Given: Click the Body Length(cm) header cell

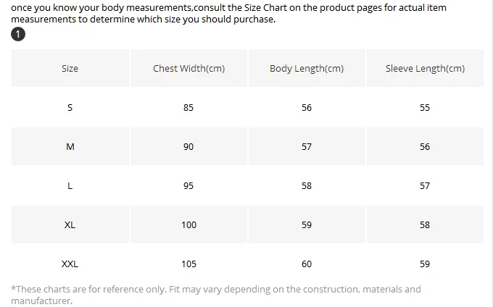Looking at the screenshot, I should 307,68.
